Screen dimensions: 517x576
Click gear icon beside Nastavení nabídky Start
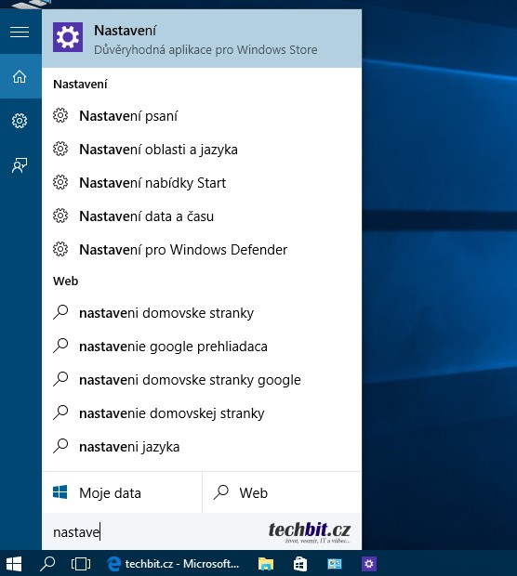pos(60,183)
